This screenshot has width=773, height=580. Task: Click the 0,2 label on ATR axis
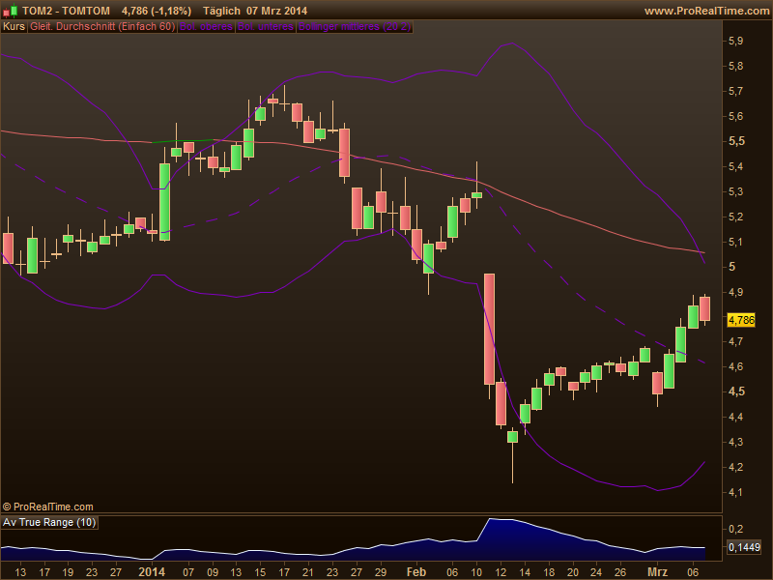(736, 529)
